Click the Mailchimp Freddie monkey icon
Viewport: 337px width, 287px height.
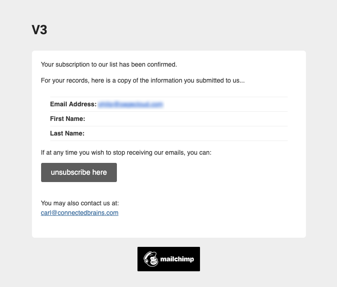point(151,259)
